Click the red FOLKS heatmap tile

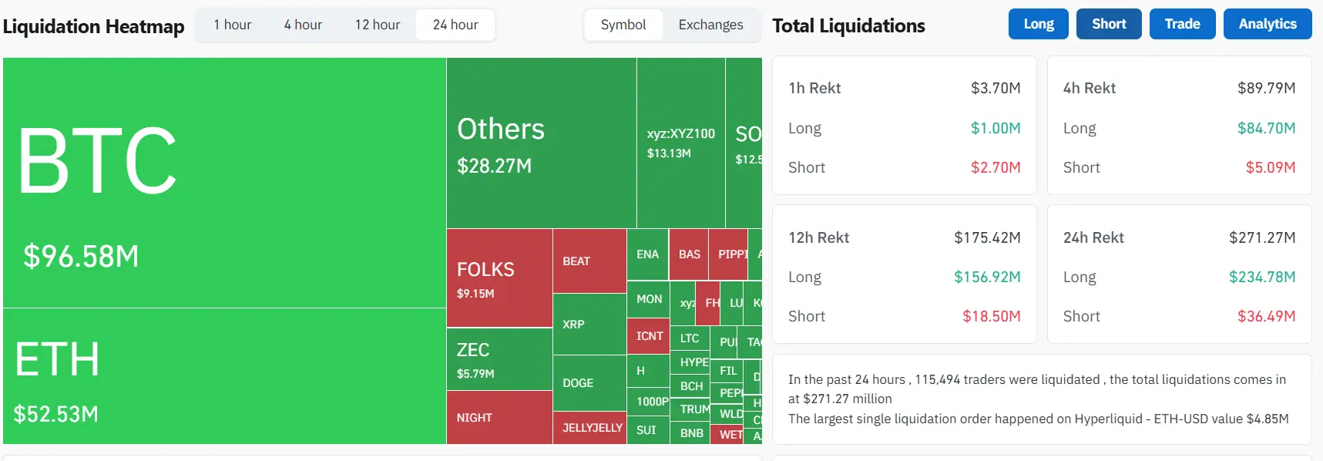pyautogui.click(x=499, y=278)
